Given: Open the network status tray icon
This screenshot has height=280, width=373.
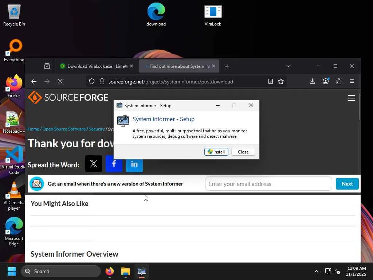Looking at the screenshot, I should click(x=328, y=271).
